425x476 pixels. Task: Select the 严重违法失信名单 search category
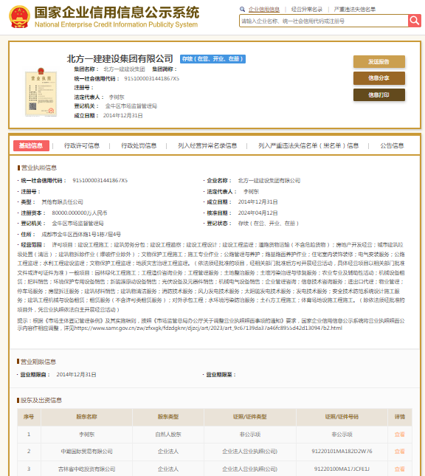click(355, 10)
